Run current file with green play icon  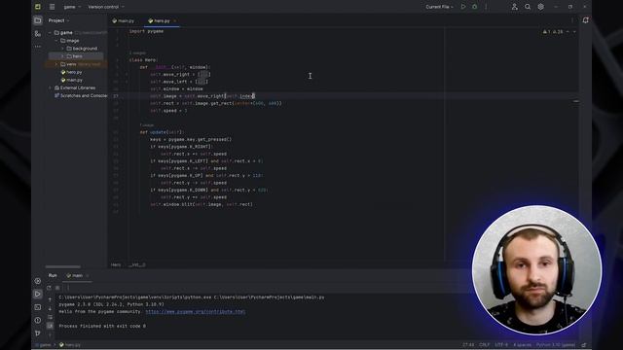(463, 7)
